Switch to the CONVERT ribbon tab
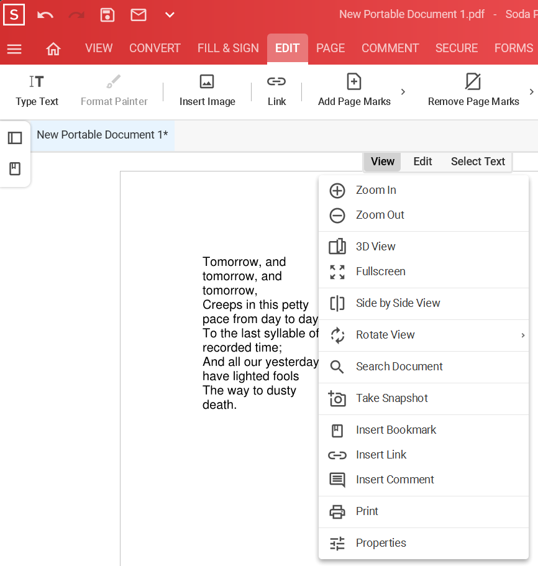The image size is (538, 566). pyautogui.click(x=155, y=48)
